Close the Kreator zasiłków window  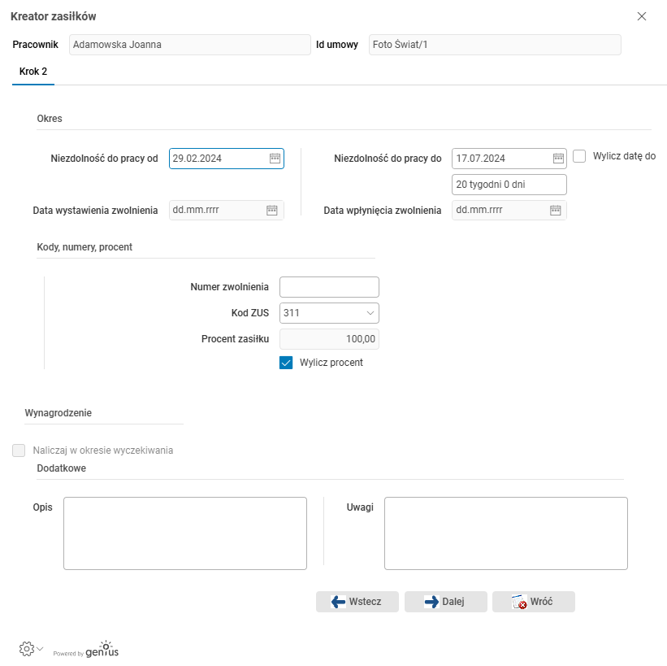tap(642, 16)
